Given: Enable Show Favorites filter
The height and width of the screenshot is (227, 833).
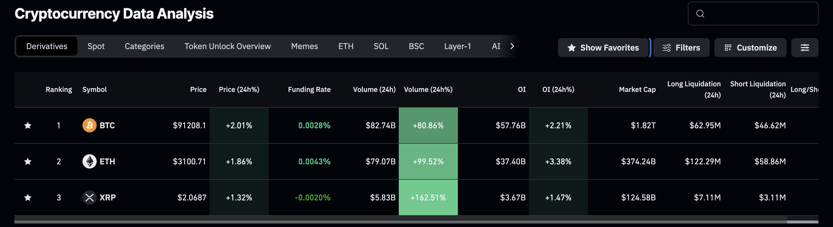Looking at the screenshot, I should pos(603,48).
